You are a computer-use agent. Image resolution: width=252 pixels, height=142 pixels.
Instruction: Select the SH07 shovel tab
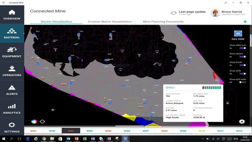pos(146,131)
